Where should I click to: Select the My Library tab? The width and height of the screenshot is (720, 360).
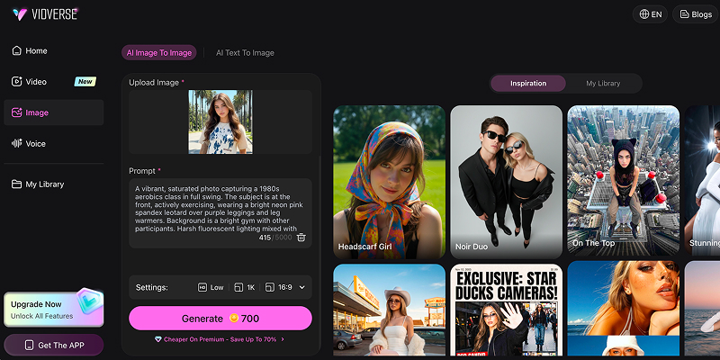point(603,84)
